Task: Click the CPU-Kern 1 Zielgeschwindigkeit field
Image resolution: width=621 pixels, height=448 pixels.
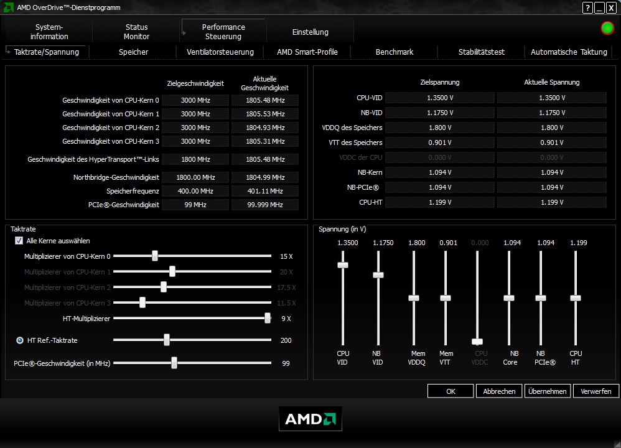Action: coord(195,114)
